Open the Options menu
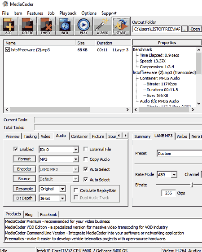Viewport: 202px width, 252px height. click(89, 13)
